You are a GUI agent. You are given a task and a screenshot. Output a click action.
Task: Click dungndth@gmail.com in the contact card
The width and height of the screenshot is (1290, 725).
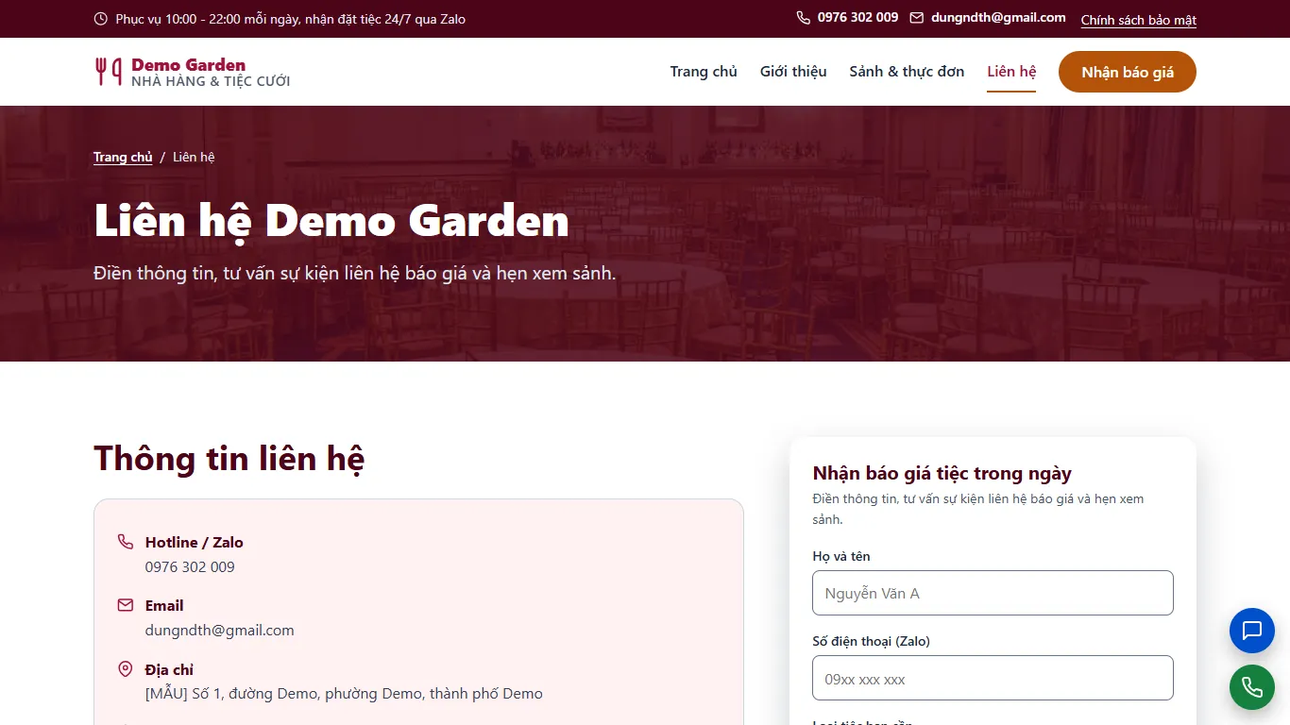tap(220, 631)
